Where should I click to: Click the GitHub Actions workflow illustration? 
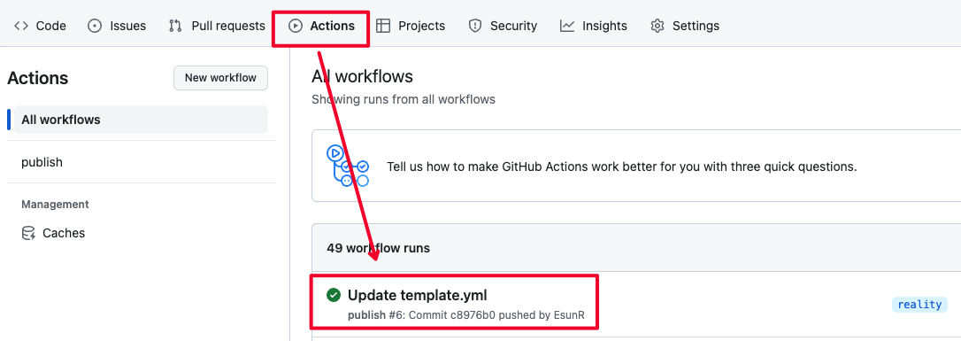click(x=347, y=166)
